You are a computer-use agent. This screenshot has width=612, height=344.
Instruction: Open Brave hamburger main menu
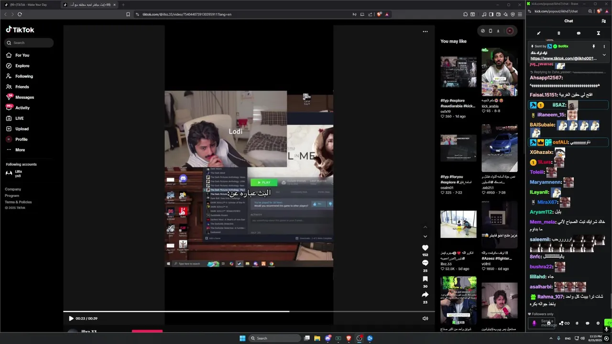(x=520, y=14)
